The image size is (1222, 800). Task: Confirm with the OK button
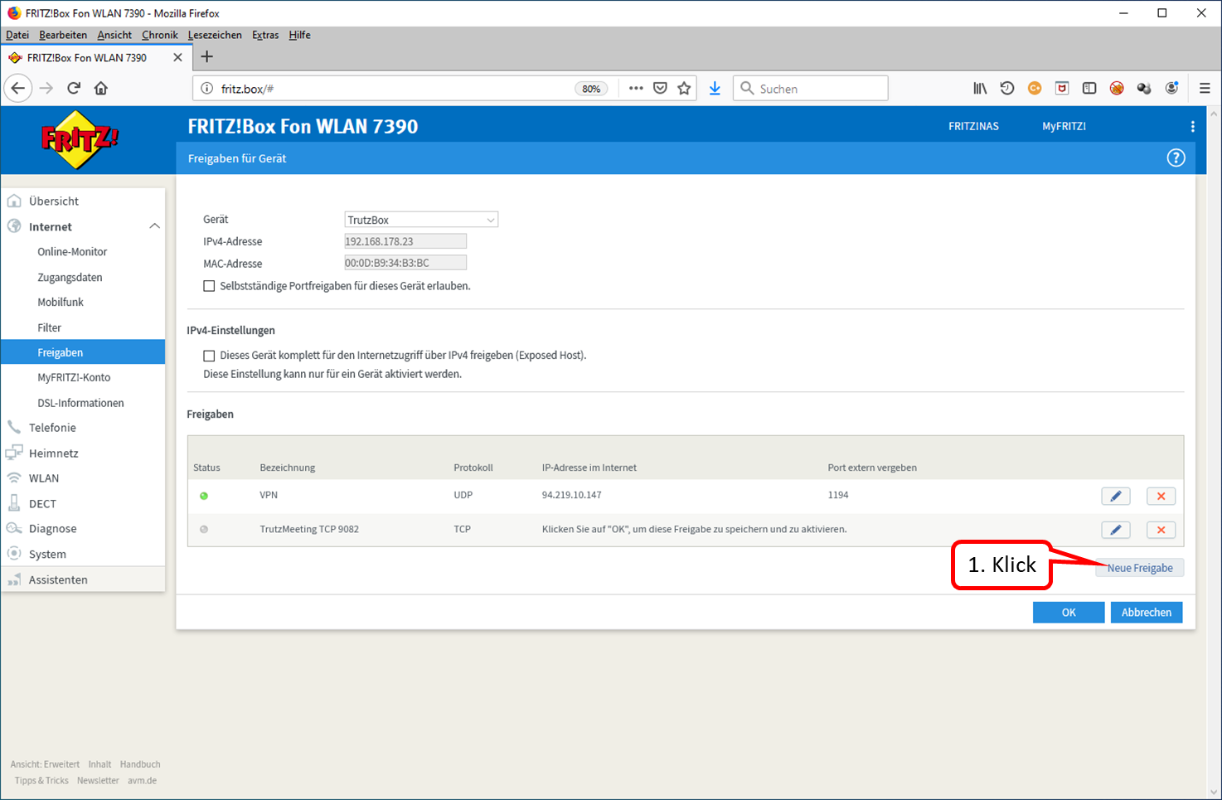point(1069,613)
